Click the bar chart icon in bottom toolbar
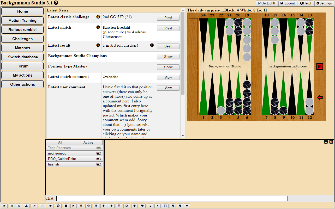This screenshot has width=335, height=209. pyautogui.click(x=34, y=206)
